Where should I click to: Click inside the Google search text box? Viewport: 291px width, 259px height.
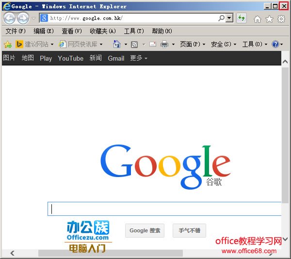coord(164,209)
